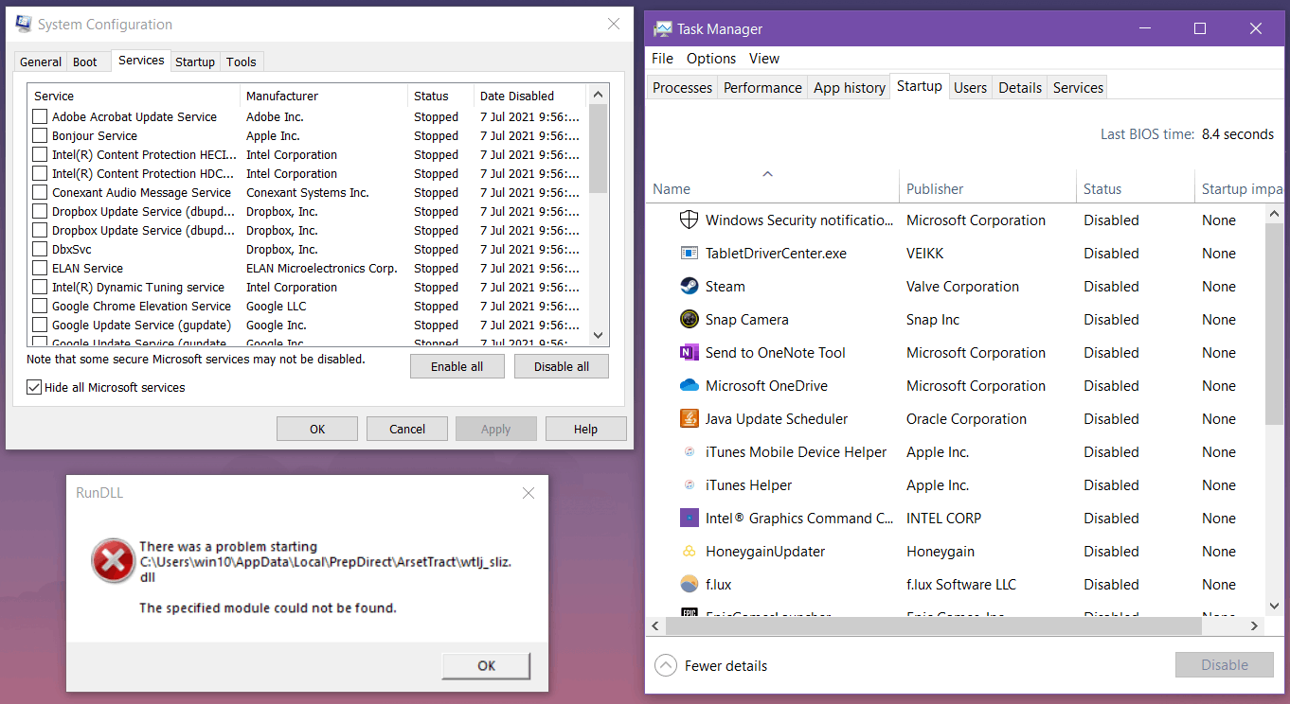Click the Java Update Scheduler icon
This screenshot has width=1290, height=704.
[690, 418]
